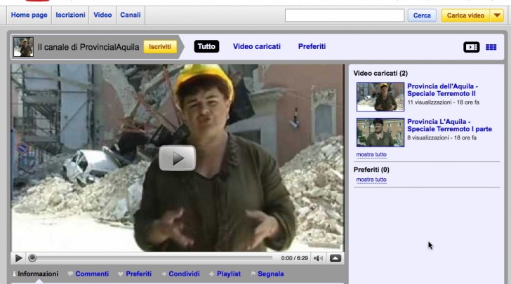Image resolution: width=511 pixels, height=284 pixels.
Task: Open the Speciale Terremoto II thumbnail
Action: 380,97
